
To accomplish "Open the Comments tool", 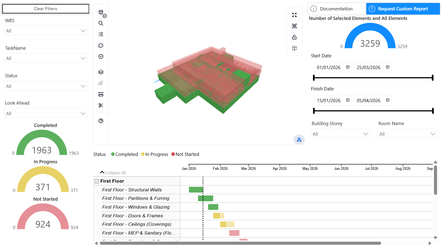I will (x=101, y=46).
